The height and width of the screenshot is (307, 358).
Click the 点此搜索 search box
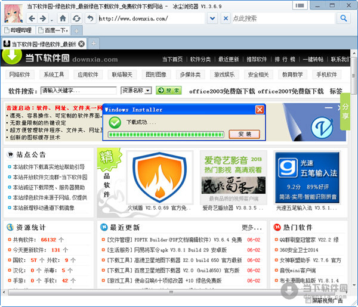click(283, 18)
